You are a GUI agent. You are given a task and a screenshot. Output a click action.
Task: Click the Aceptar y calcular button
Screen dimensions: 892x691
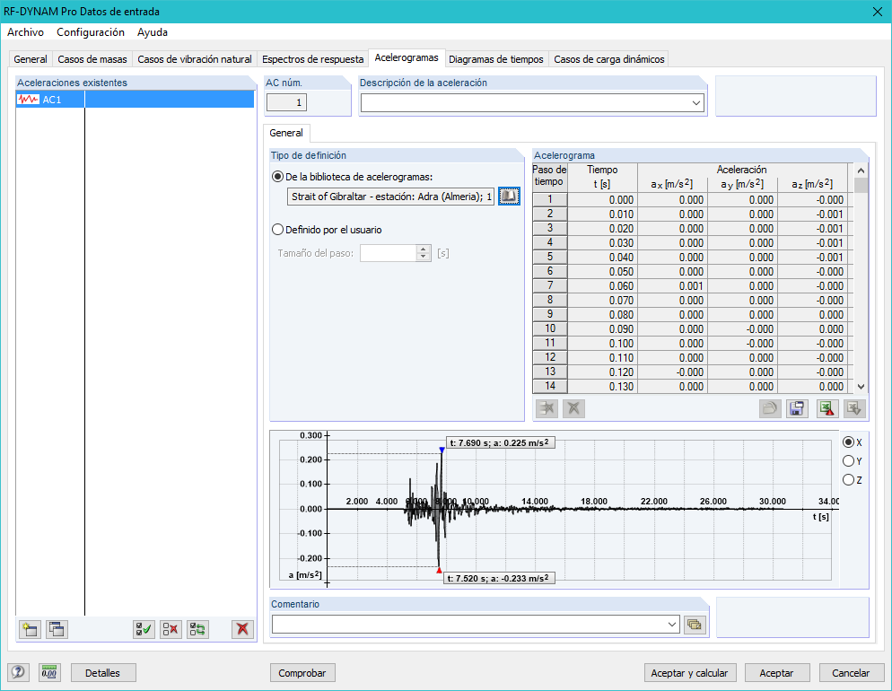coord(689,673)
